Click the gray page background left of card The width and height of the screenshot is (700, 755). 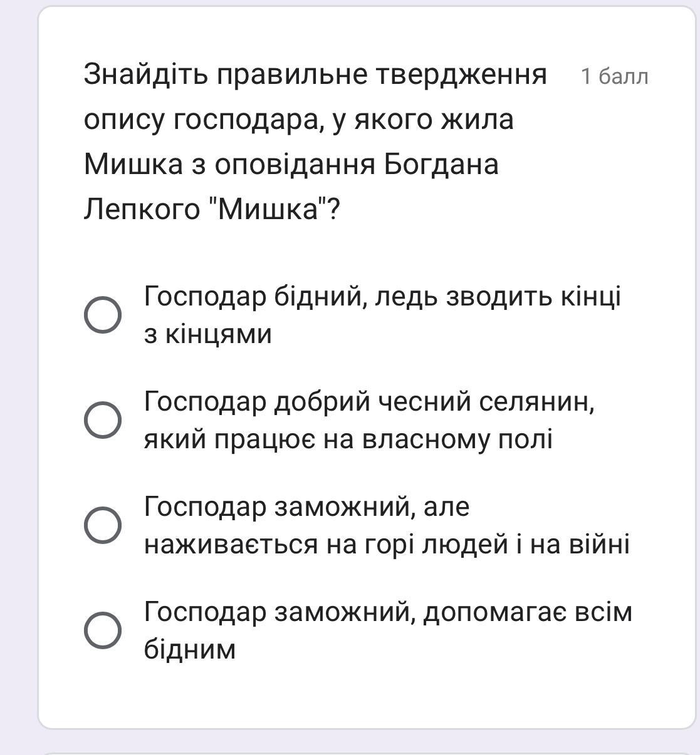tap(19, 376)
